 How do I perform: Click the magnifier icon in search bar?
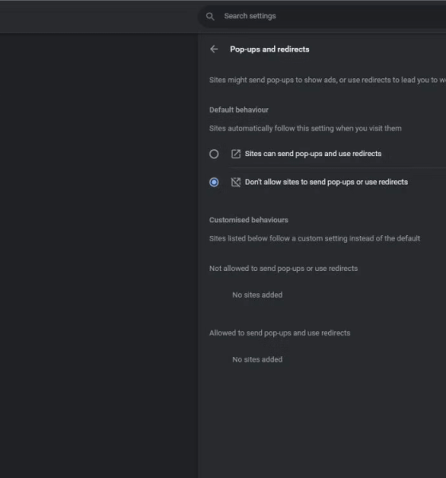[210, 17]
